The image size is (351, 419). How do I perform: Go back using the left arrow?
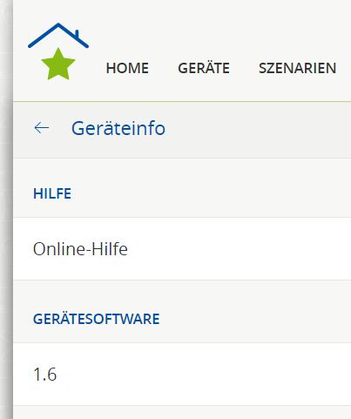42,128
